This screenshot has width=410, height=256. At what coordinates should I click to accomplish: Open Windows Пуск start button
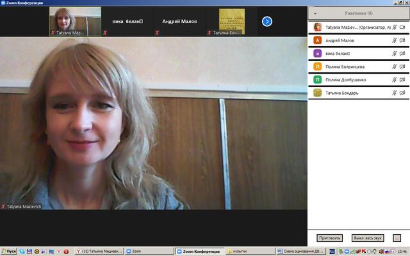8,252
